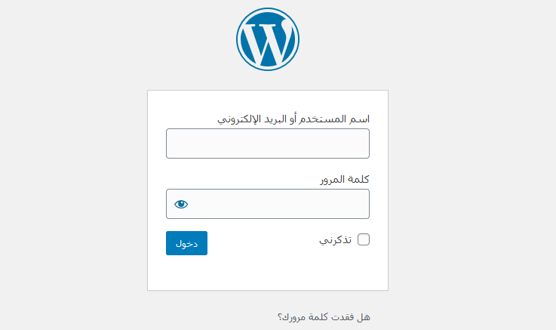Check the square box beside تذكرني
This screenshot has height=330, width=556.
point(364,239)
